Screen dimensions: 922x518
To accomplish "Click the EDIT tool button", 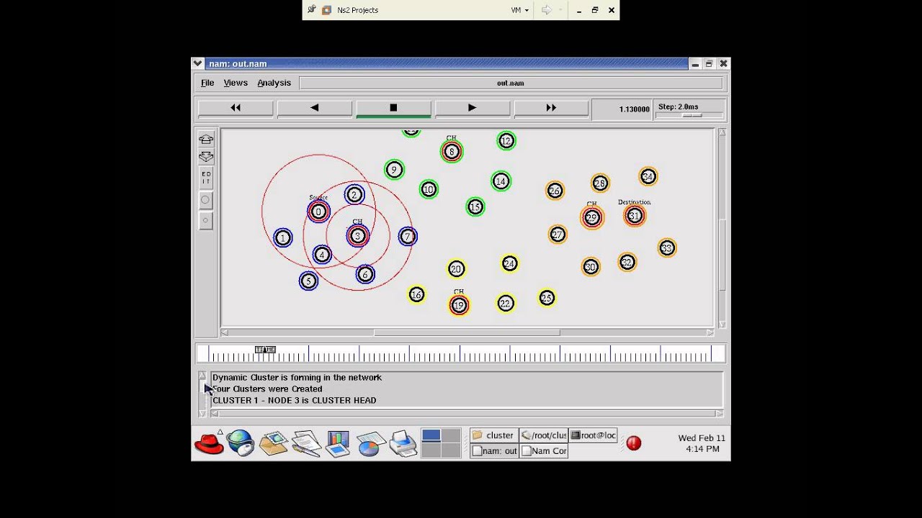I will pos(206,178).
